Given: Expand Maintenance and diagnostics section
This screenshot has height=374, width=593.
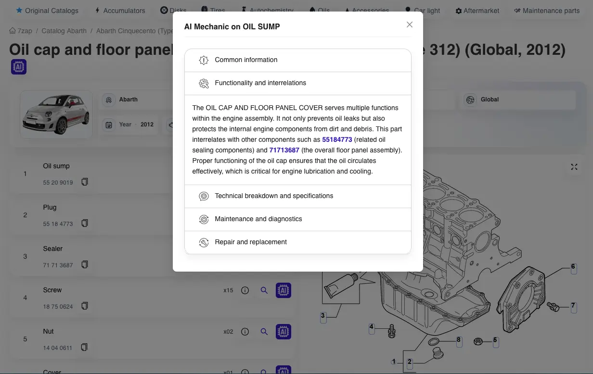Looking at the screenshot, I should [x=297, y=219].
